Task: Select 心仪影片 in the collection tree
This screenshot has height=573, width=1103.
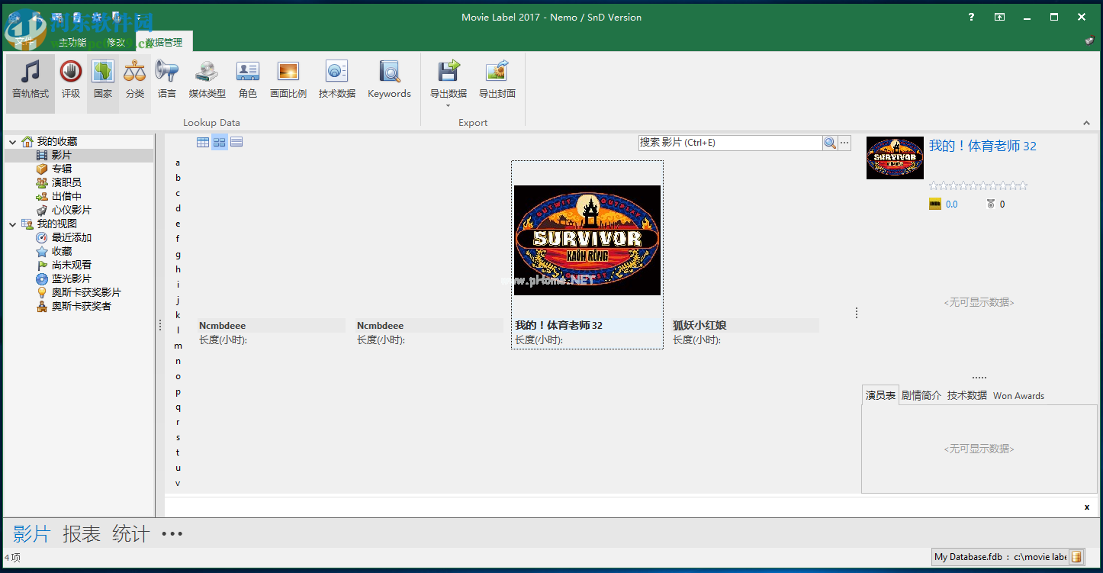Action: 71,210
